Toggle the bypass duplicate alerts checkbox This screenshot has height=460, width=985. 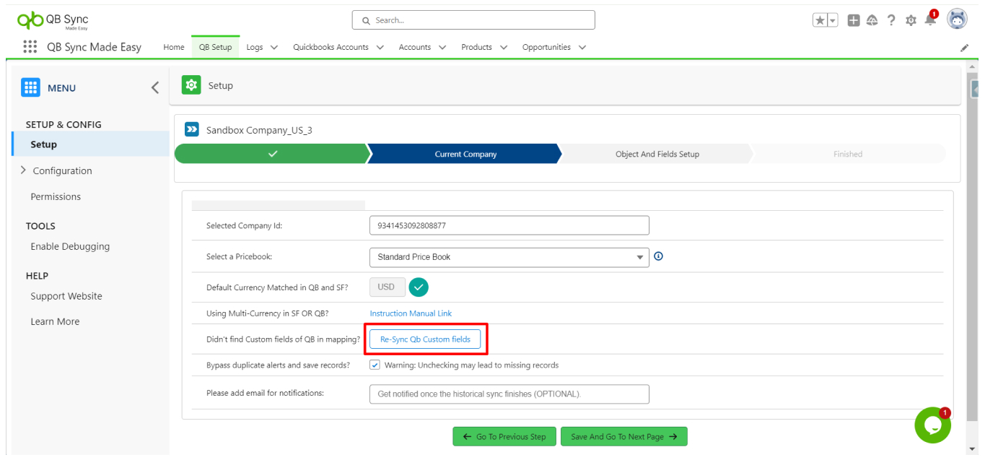click(375, 365)
